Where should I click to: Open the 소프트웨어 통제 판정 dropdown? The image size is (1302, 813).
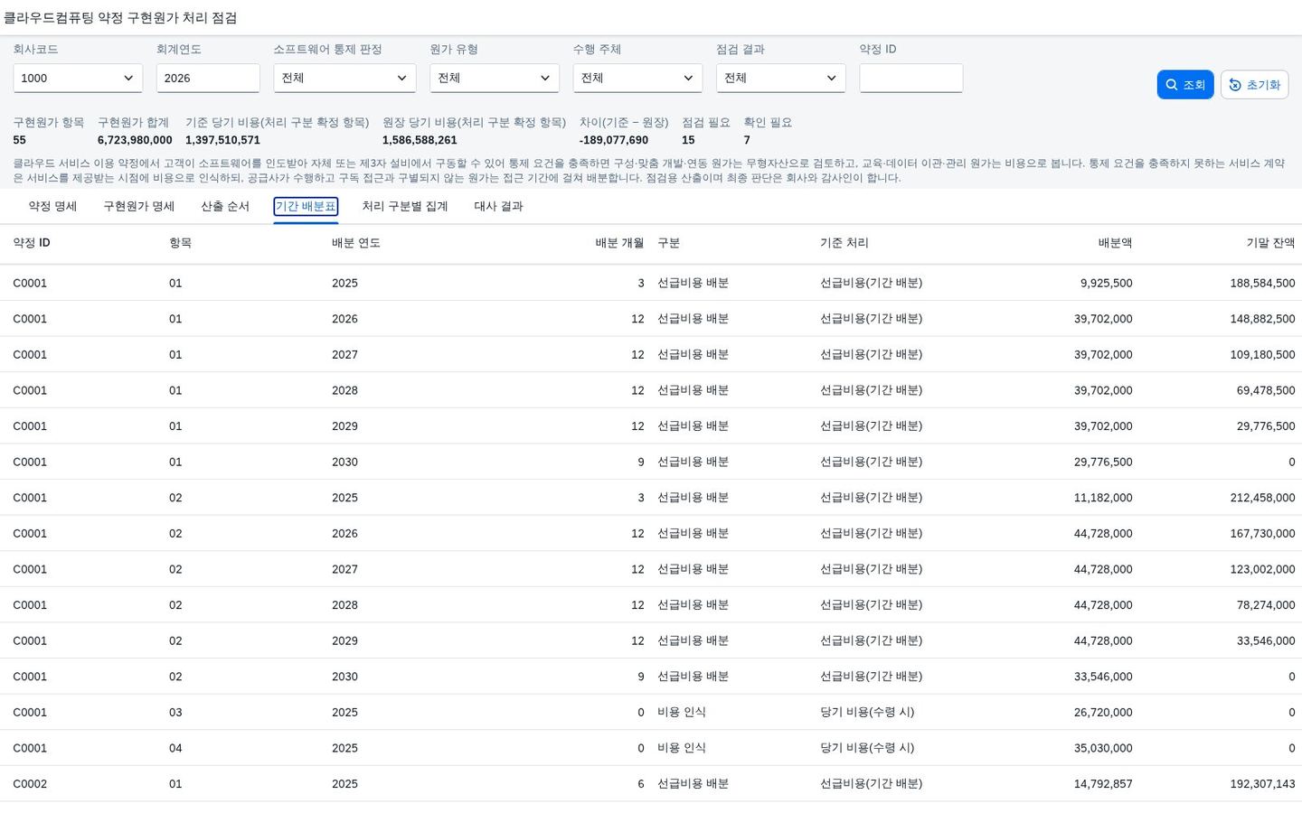pyautogui.click(x=344, y=78)
